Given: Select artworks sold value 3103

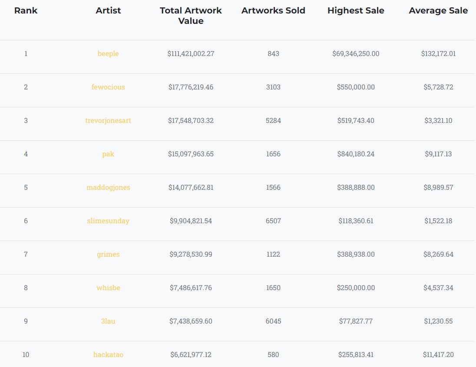Looking at the screenshot, I should pos(273,87).
